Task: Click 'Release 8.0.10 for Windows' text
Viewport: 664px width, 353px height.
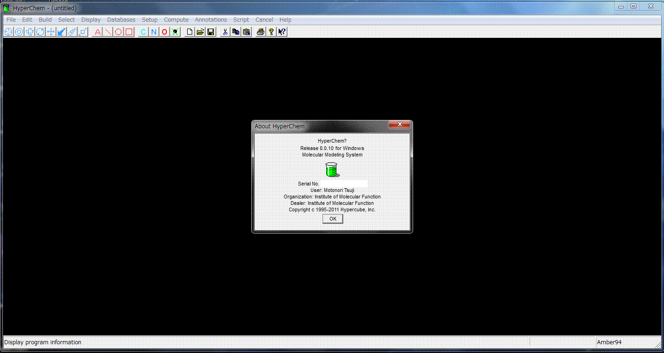Action: click(x=332, y=148)
